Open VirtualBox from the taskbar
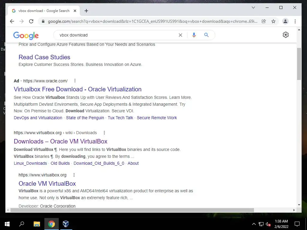 pos(66,224)
